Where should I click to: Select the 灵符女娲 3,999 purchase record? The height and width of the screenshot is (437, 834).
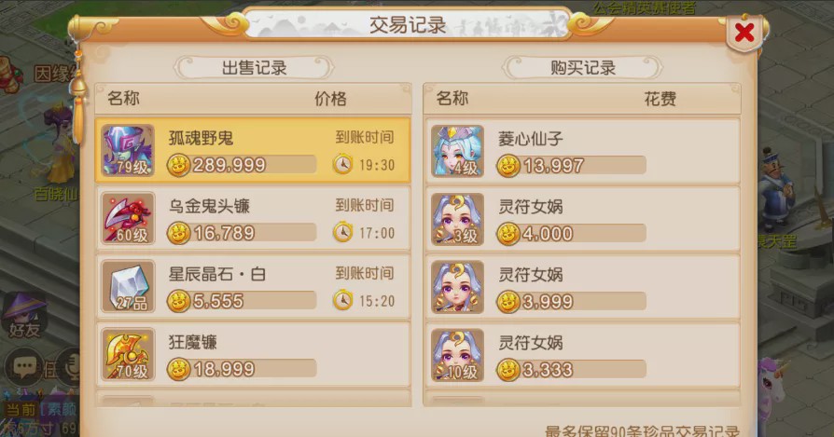pos(582,287)
